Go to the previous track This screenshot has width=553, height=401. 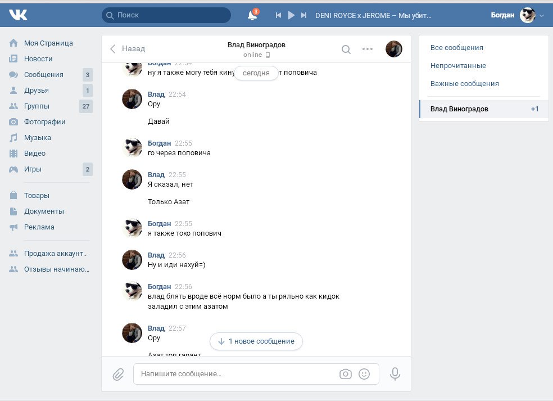click(278, 15)
